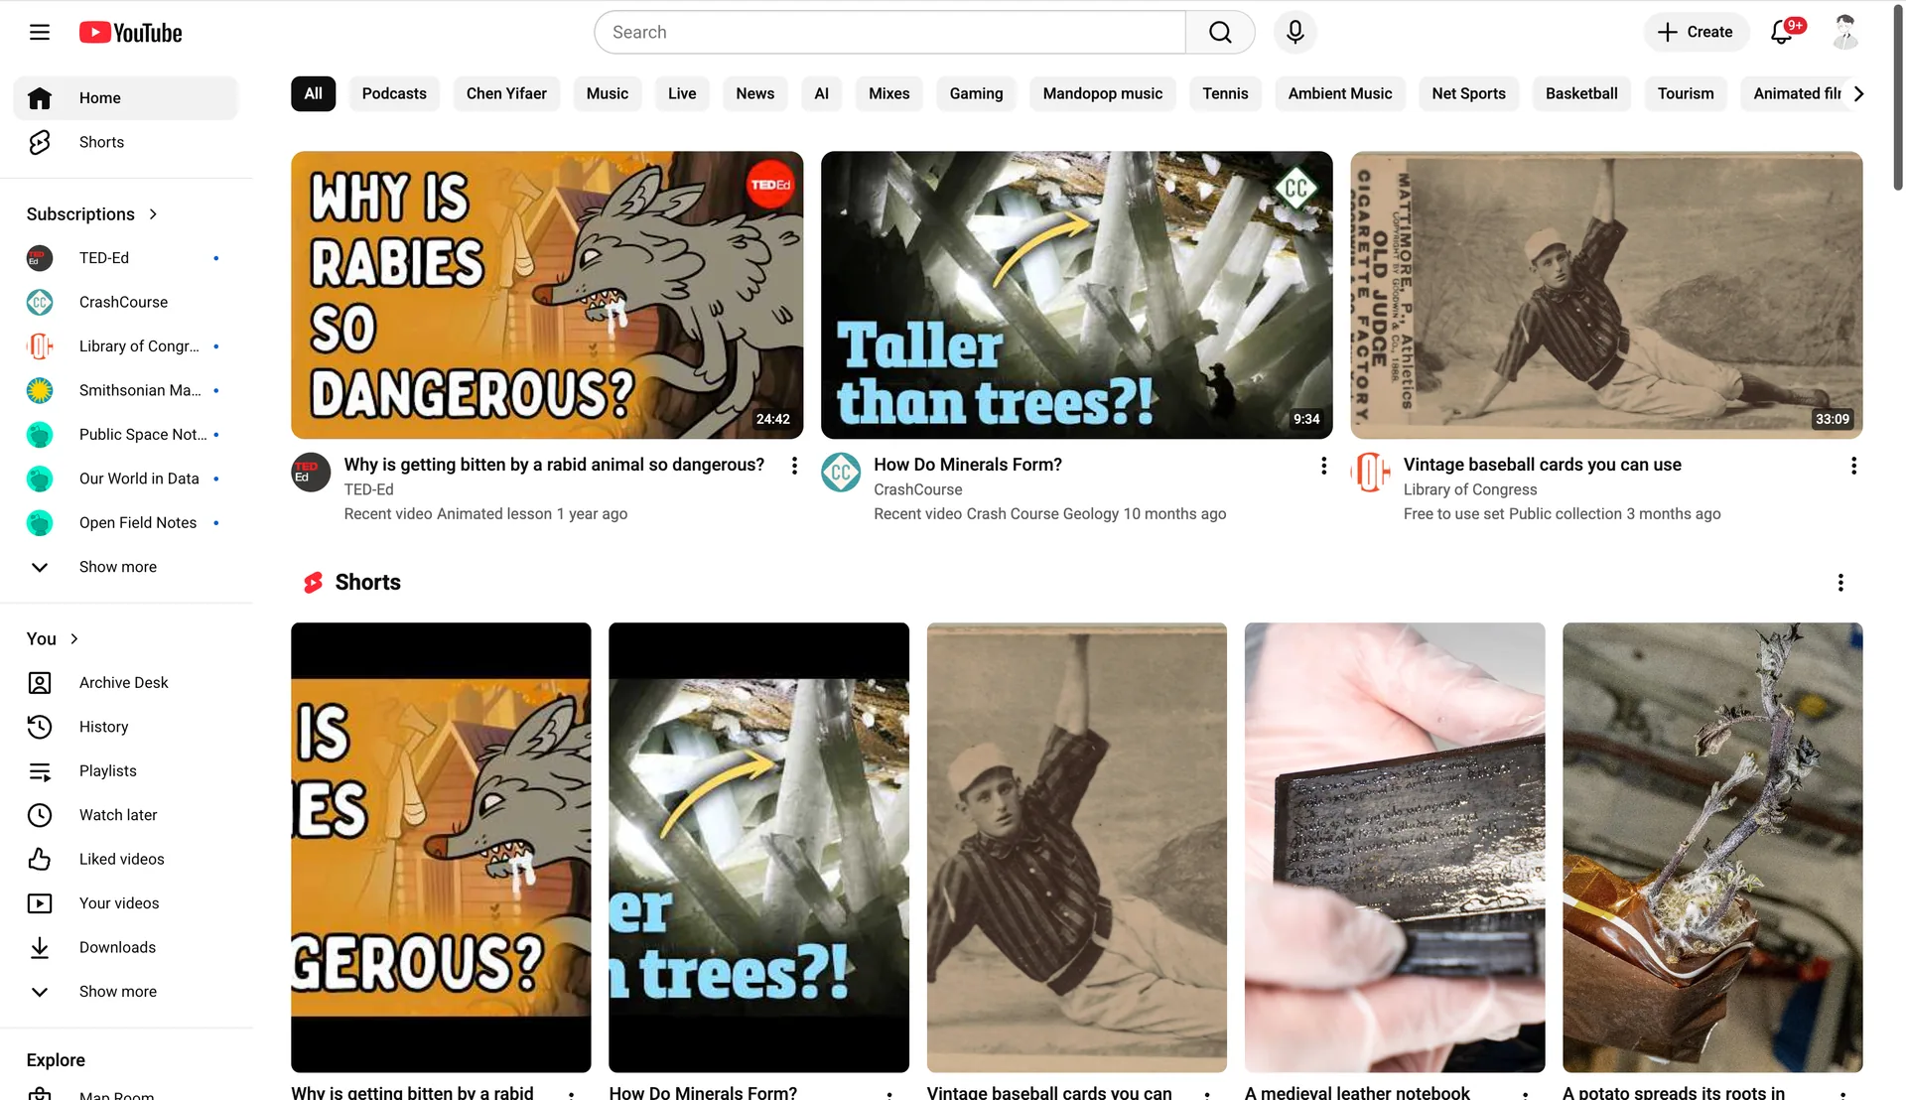This screenshot has width=1906, height=1100.
Task: Show more subscriptions
Action: tap(126, 567)
